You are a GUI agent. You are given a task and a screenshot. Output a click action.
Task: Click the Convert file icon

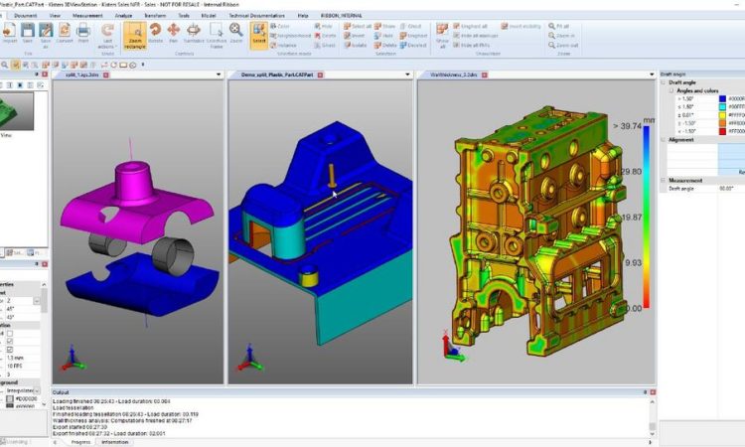[63, 33]
